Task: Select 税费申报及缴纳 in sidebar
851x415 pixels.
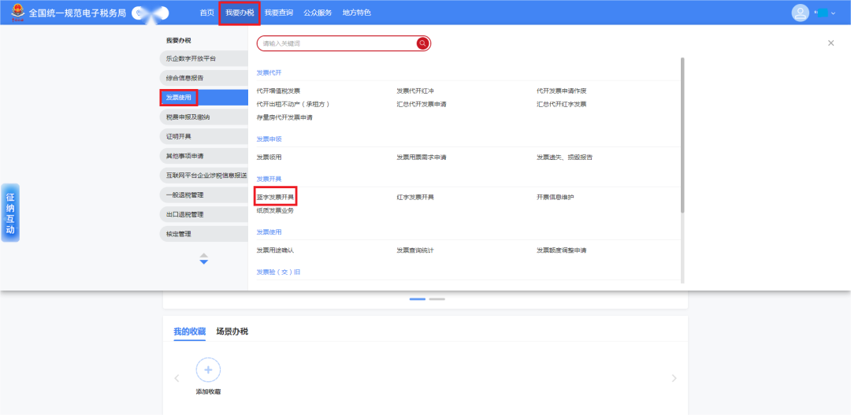Action: click(x=204, y=117)
